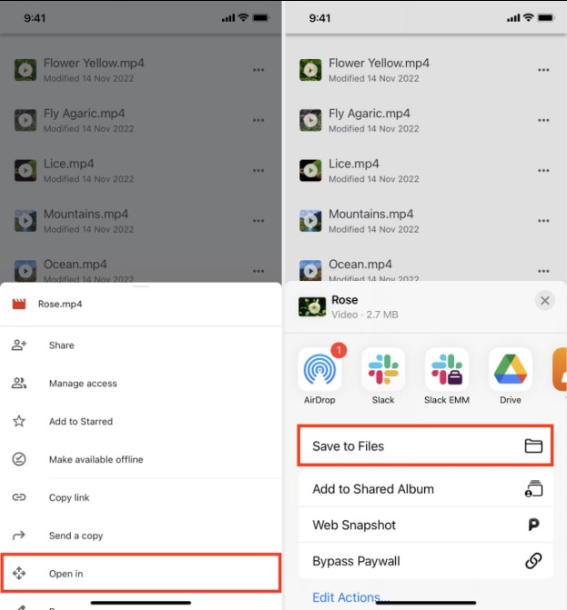The image size is (567, 610).
Task: Choose Add to Shared Album action
Action: click(x=425, y=489)
